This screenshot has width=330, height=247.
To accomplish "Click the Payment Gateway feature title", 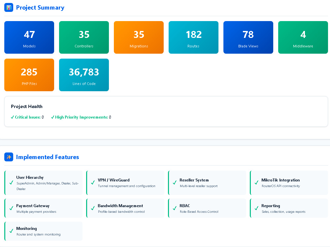I will pyautogui.click(x=33, y=206).
